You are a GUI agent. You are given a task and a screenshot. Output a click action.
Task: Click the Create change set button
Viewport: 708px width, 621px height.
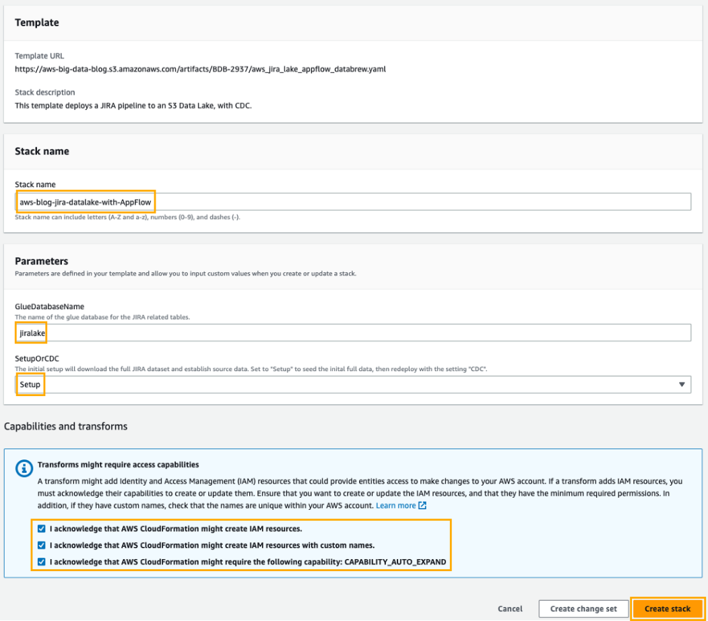583,609
